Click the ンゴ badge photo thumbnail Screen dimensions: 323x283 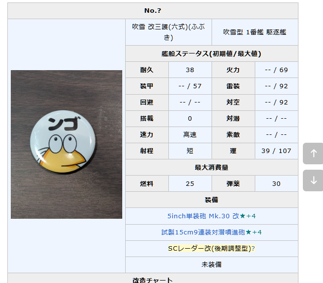(66, 144)
